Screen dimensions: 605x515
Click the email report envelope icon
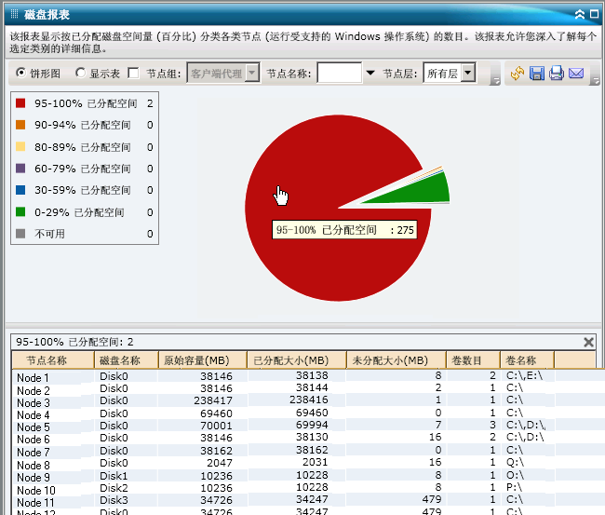[576, 74]
